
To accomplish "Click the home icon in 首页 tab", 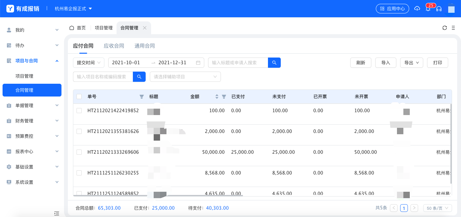I will [72, 28].
